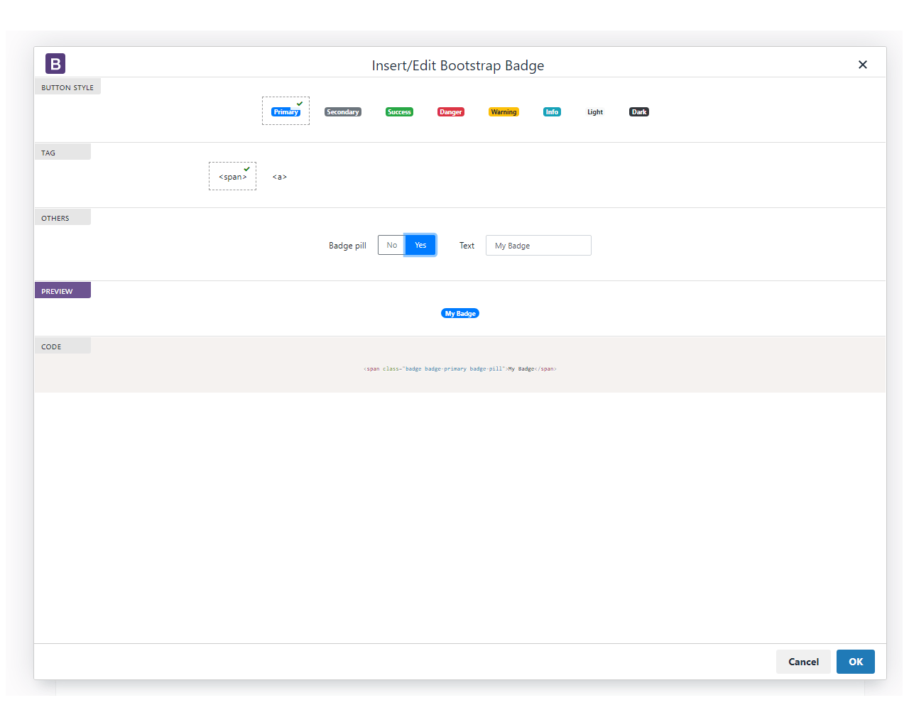The width and height of the screenshot is (909, 727).
Task: Close the Insert/Edit Bootstrap Badge dialog
Action: pos(863,65)
